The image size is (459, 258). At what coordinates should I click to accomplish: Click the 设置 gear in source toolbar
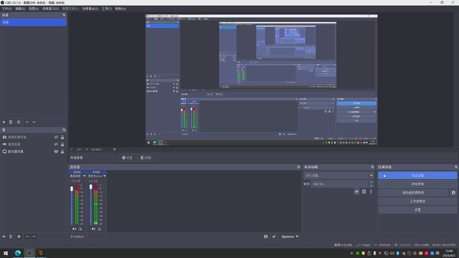[x=127, y=158]
